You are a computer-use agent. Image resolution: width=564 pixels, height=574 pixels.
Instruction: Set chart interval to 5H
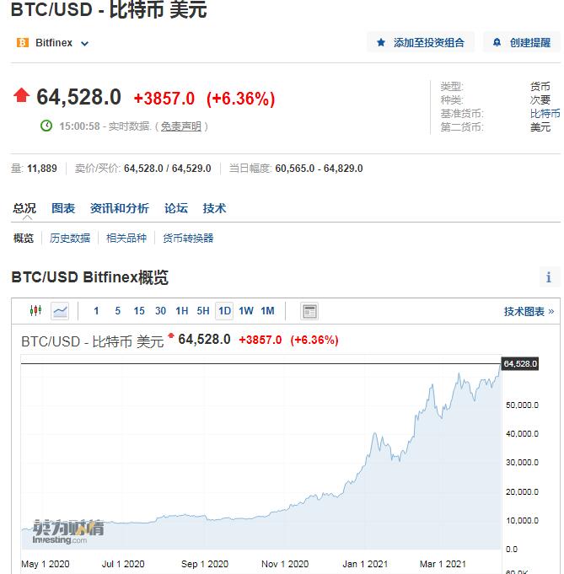click(203, 311)
